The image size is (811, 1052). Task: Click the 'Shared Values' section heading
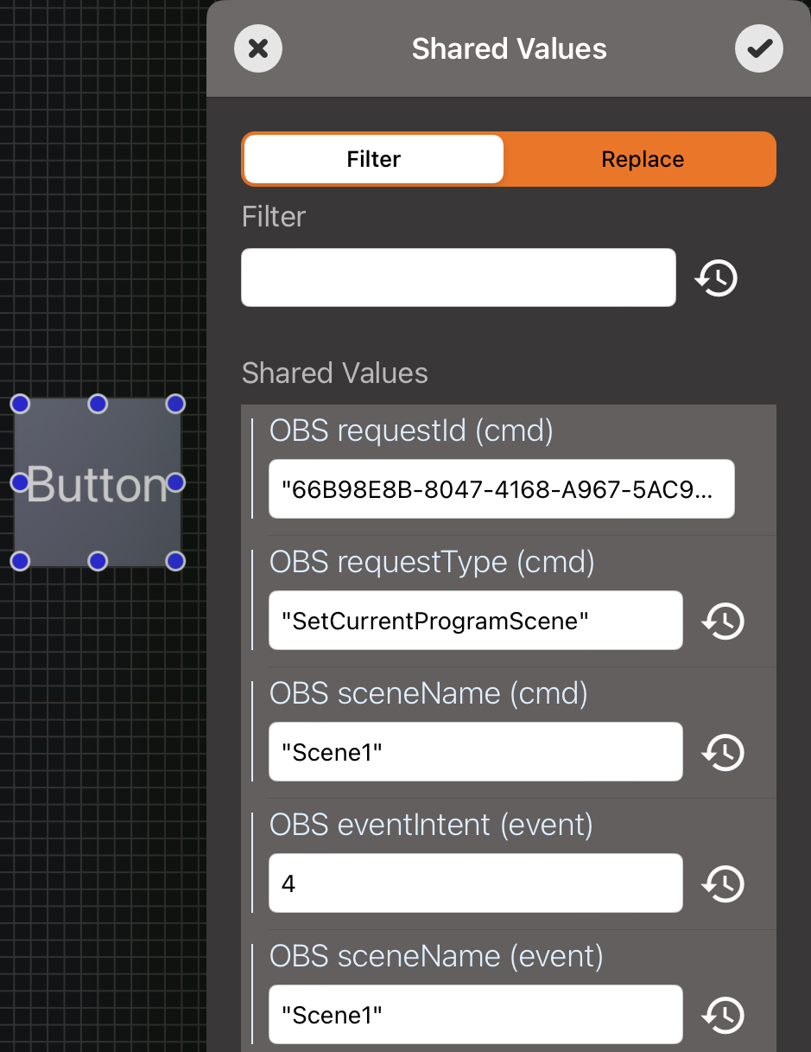tap(335, 373)
